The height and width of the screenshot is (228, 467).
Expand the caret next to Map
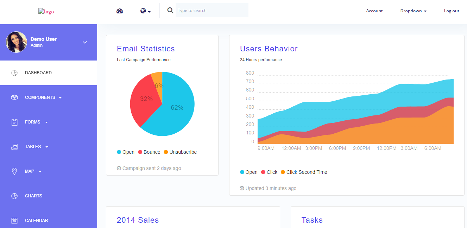[x=40, y=172]
